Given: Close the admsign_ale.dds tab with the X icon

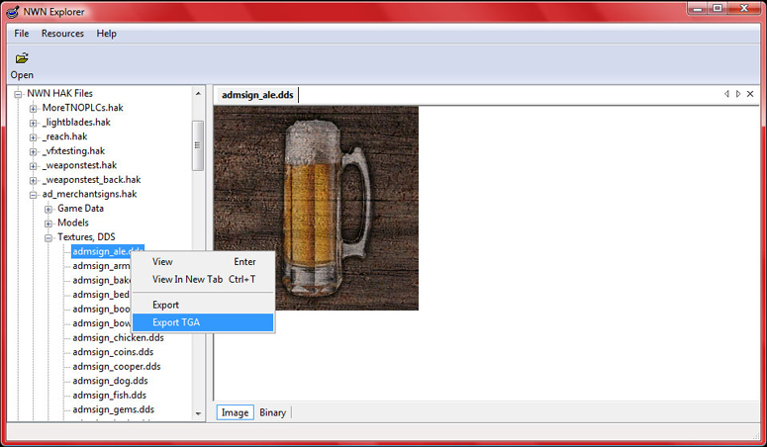Looking at the screenshot, I should 750,94.
